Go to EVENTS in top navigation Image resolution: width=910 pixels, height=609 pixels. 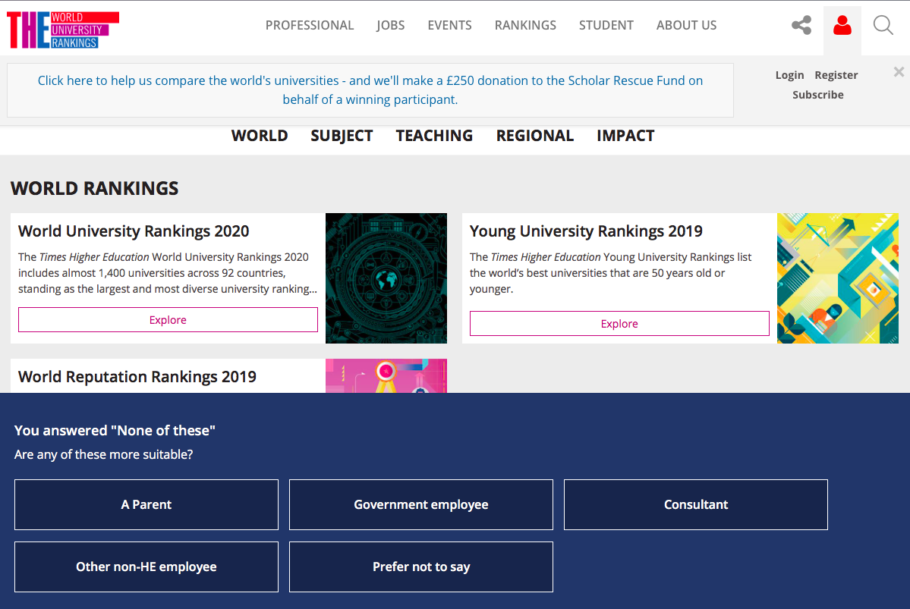point(450,26)
